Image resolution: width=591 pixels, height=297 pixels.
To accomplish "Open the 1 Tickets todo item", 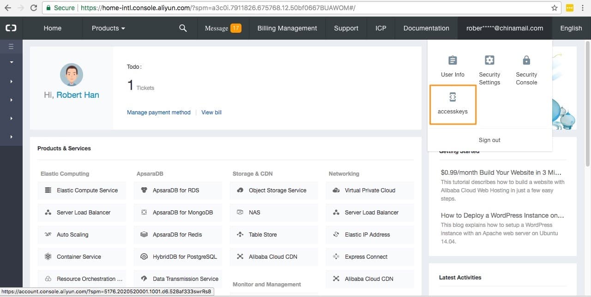I will coord(141,85).
